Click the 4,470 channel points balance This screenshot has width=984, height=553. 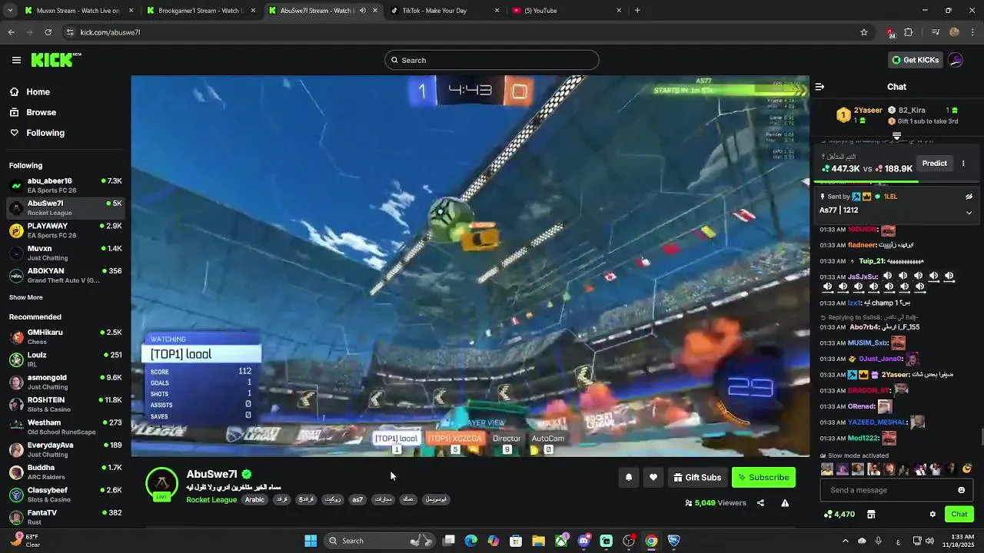(x=839, y=514)
